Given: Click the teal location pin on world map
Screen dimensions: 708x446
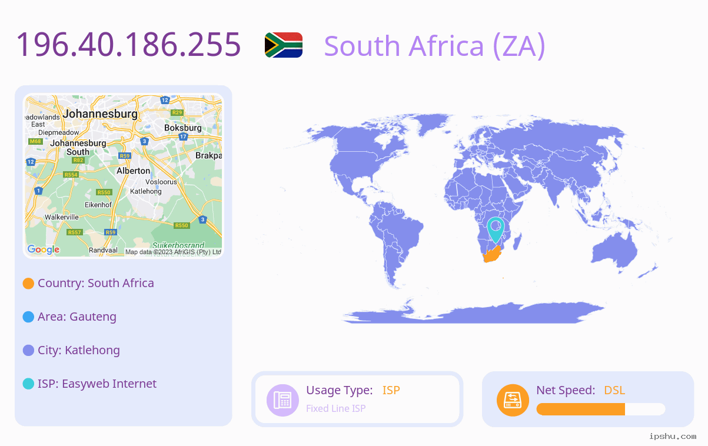Looking at the screenshot, I should click(x=496, y=229).
